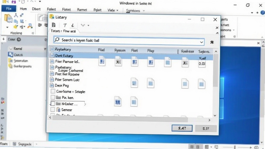Screen dimensions: 265x149
Task: Switch to the Folest ribbon tab
Action: tap(51, 9)
